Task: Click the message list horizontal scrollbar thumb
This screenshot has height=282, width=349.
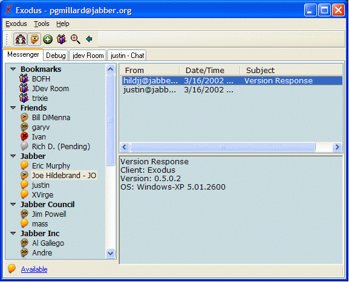Action: (223, 147)
